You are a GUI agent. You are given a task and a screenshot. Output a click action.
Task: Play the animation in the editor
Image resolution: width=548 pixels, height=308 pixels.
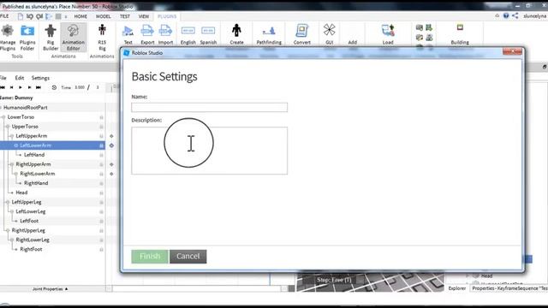coord(21,87)
